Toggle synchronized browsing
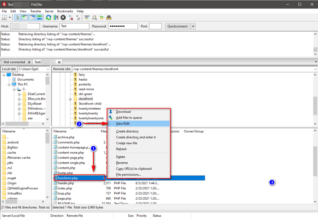The image size is (318, 220). 102,18
